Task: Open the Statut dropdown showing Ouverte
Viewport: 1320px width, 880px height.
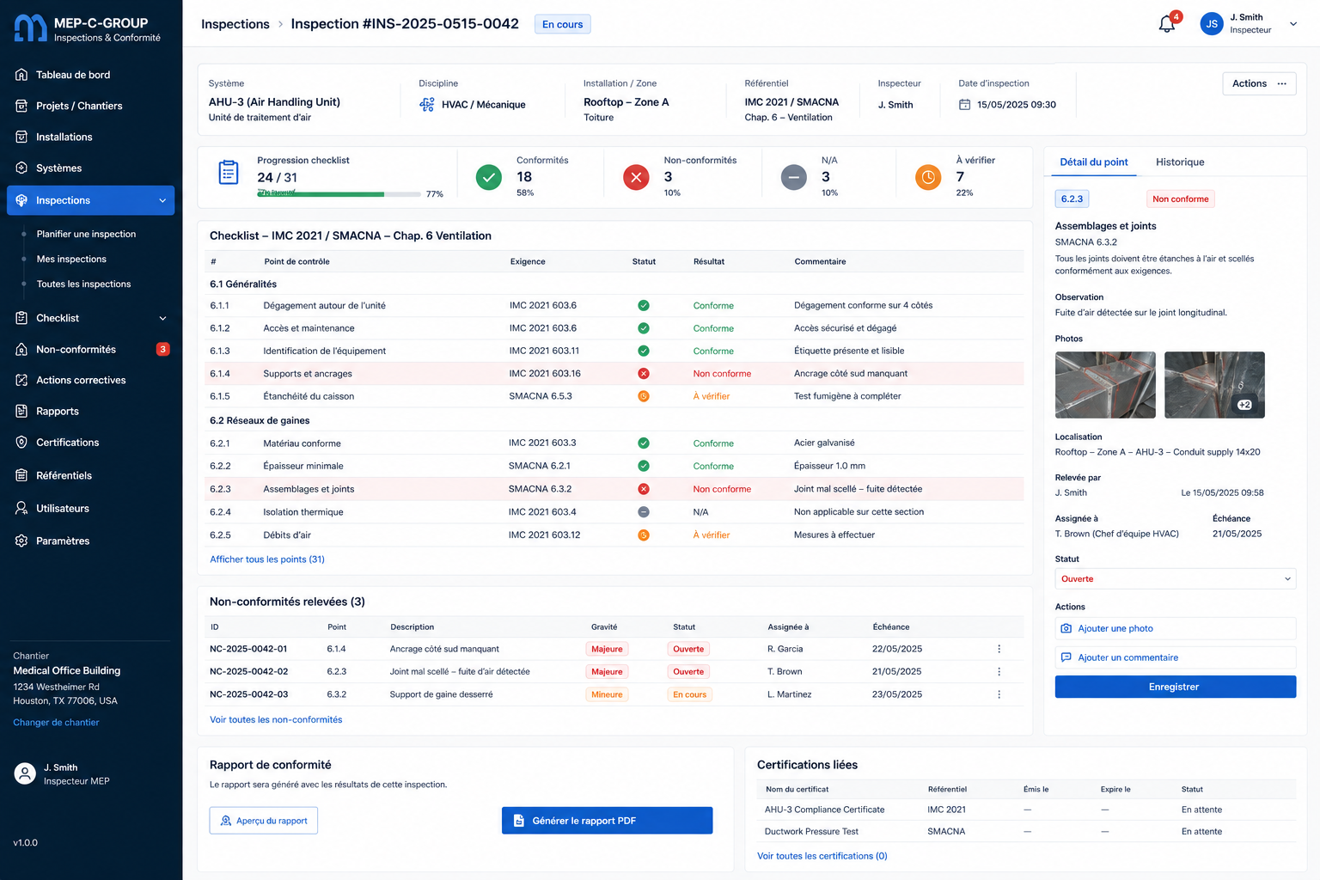Action: [x=1175, y=578]
